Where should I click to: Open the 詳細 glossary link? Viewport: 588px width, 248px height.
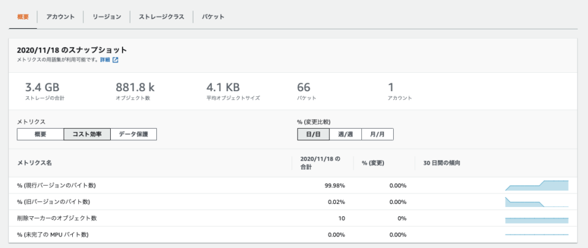tap(105, 59)
